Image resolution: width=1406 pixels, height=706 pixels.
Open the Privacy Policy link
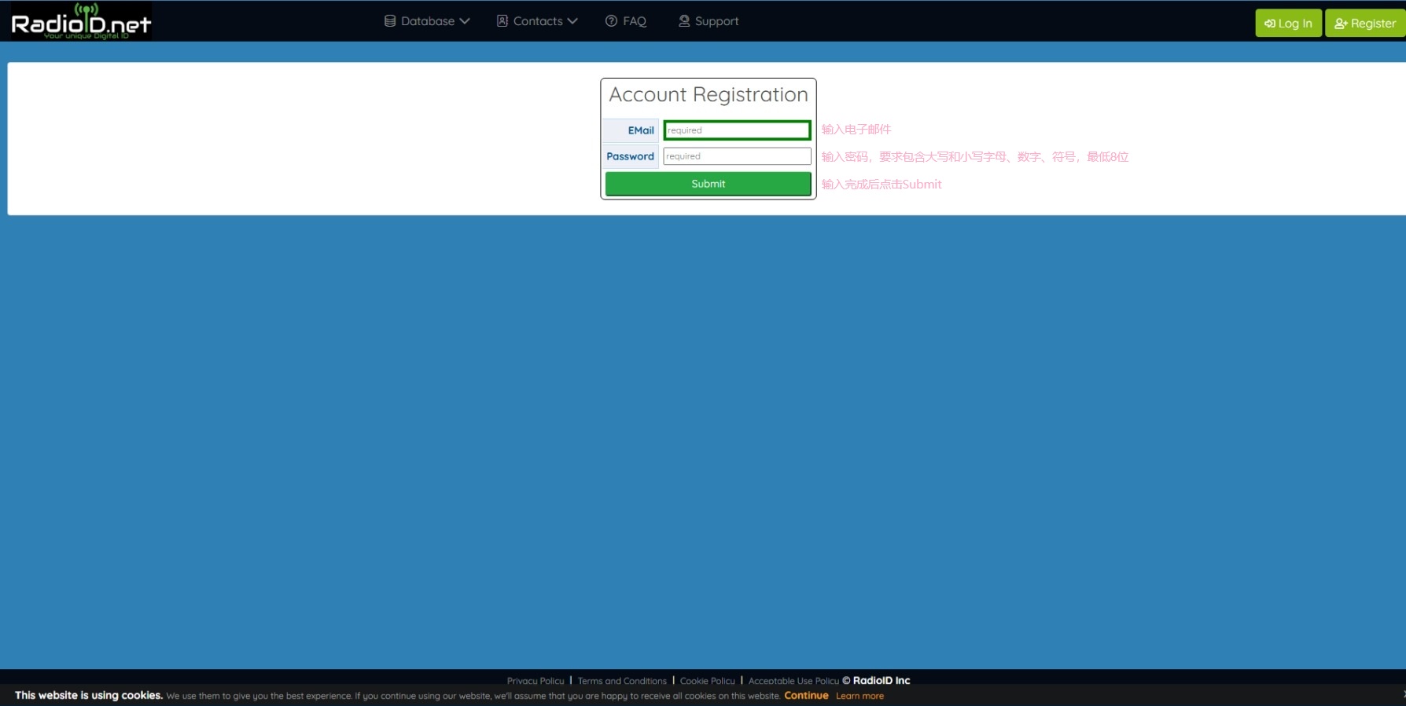point(536,681)
